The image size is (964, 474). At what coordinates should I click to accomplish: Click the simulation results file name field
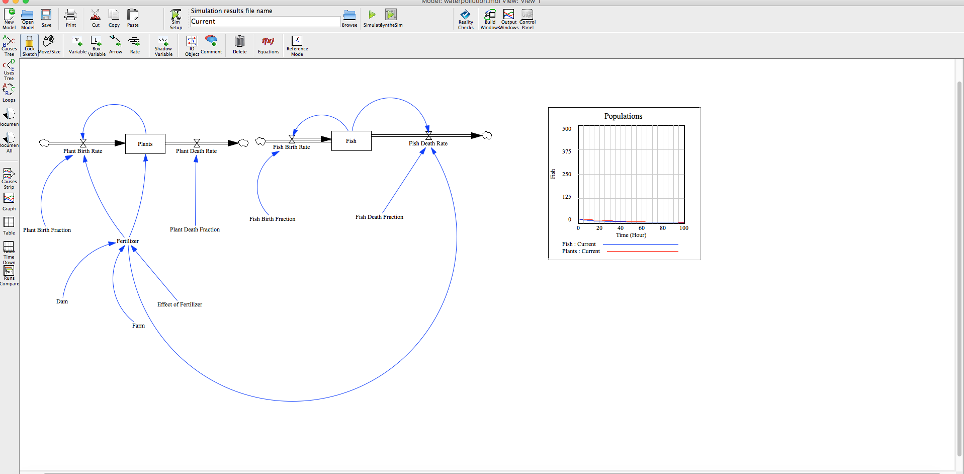tap(265, 22)
